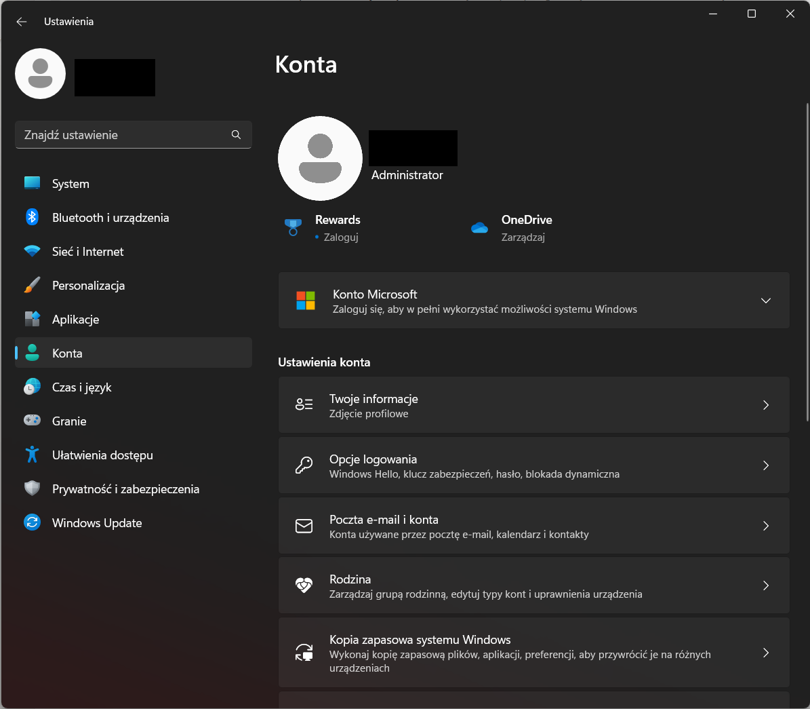The image size is (810, 709).
Task: Select the Personalizacja section
Action: pyautogui.click(x=88, y=285)
